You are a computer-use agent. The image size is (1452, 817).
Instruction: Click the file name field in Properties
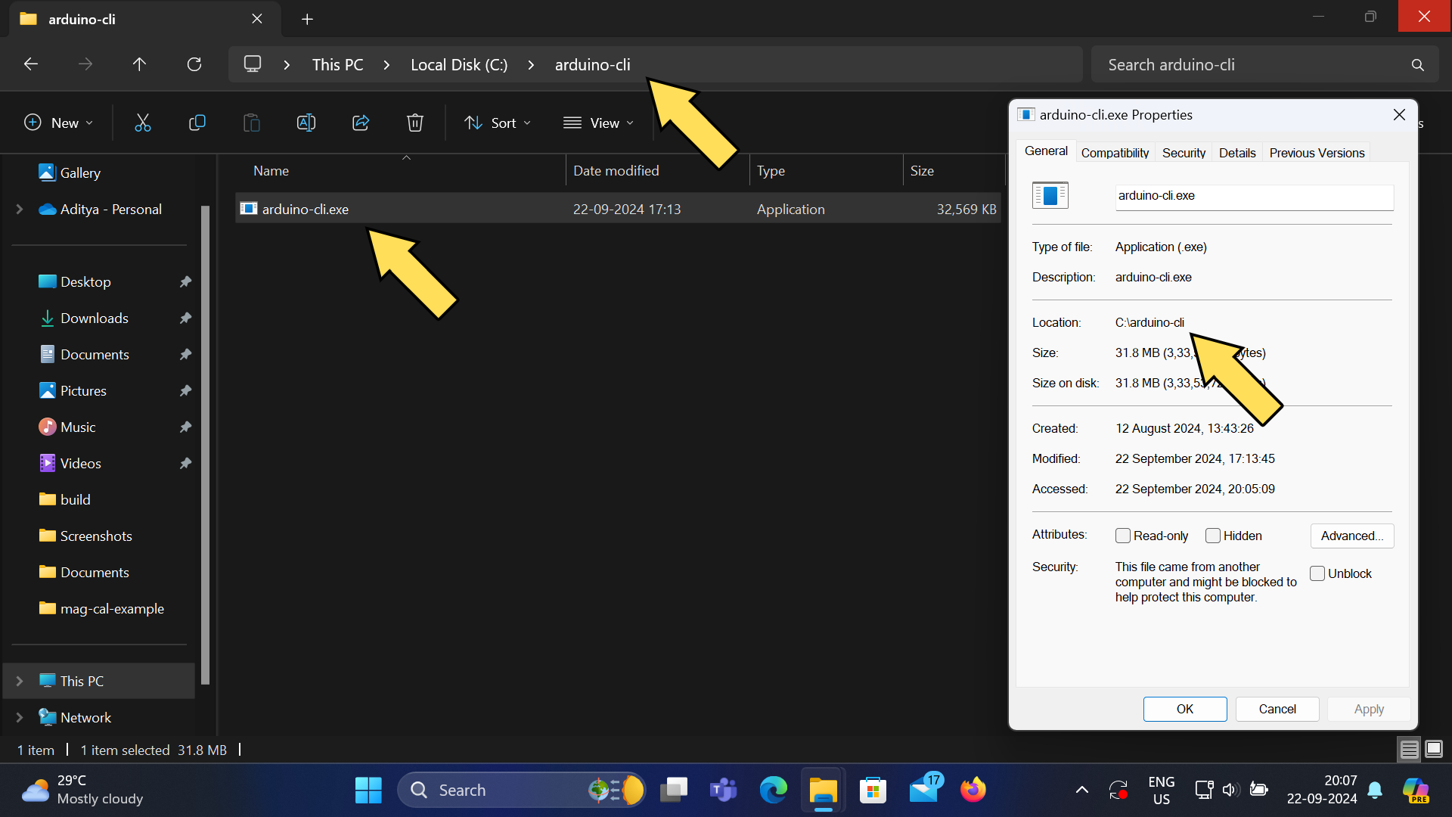(x=1254, y=196)
